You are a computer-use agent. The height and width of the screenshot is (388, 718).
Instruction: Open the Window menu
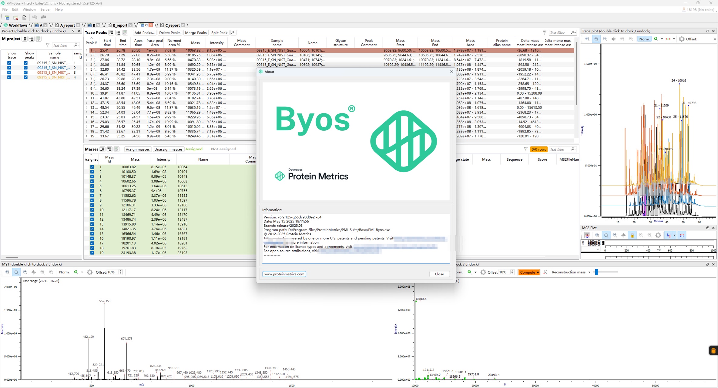coord(29,9)
